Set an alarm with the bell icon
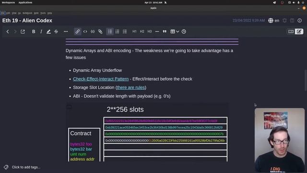The width and height of the screenshot is (307, 173). (284, 21)
